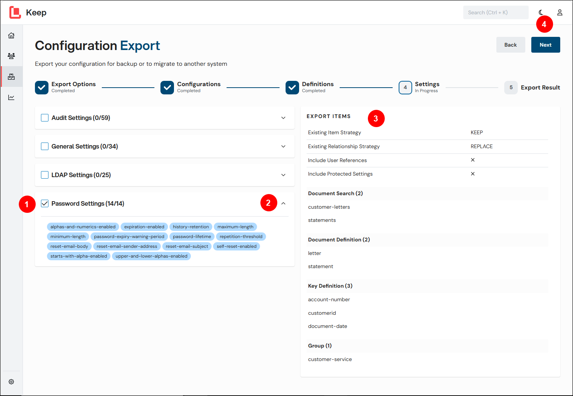Toggle the alphas-and-numerics-enabled tag
573x396 pixels.
point(83,227)
